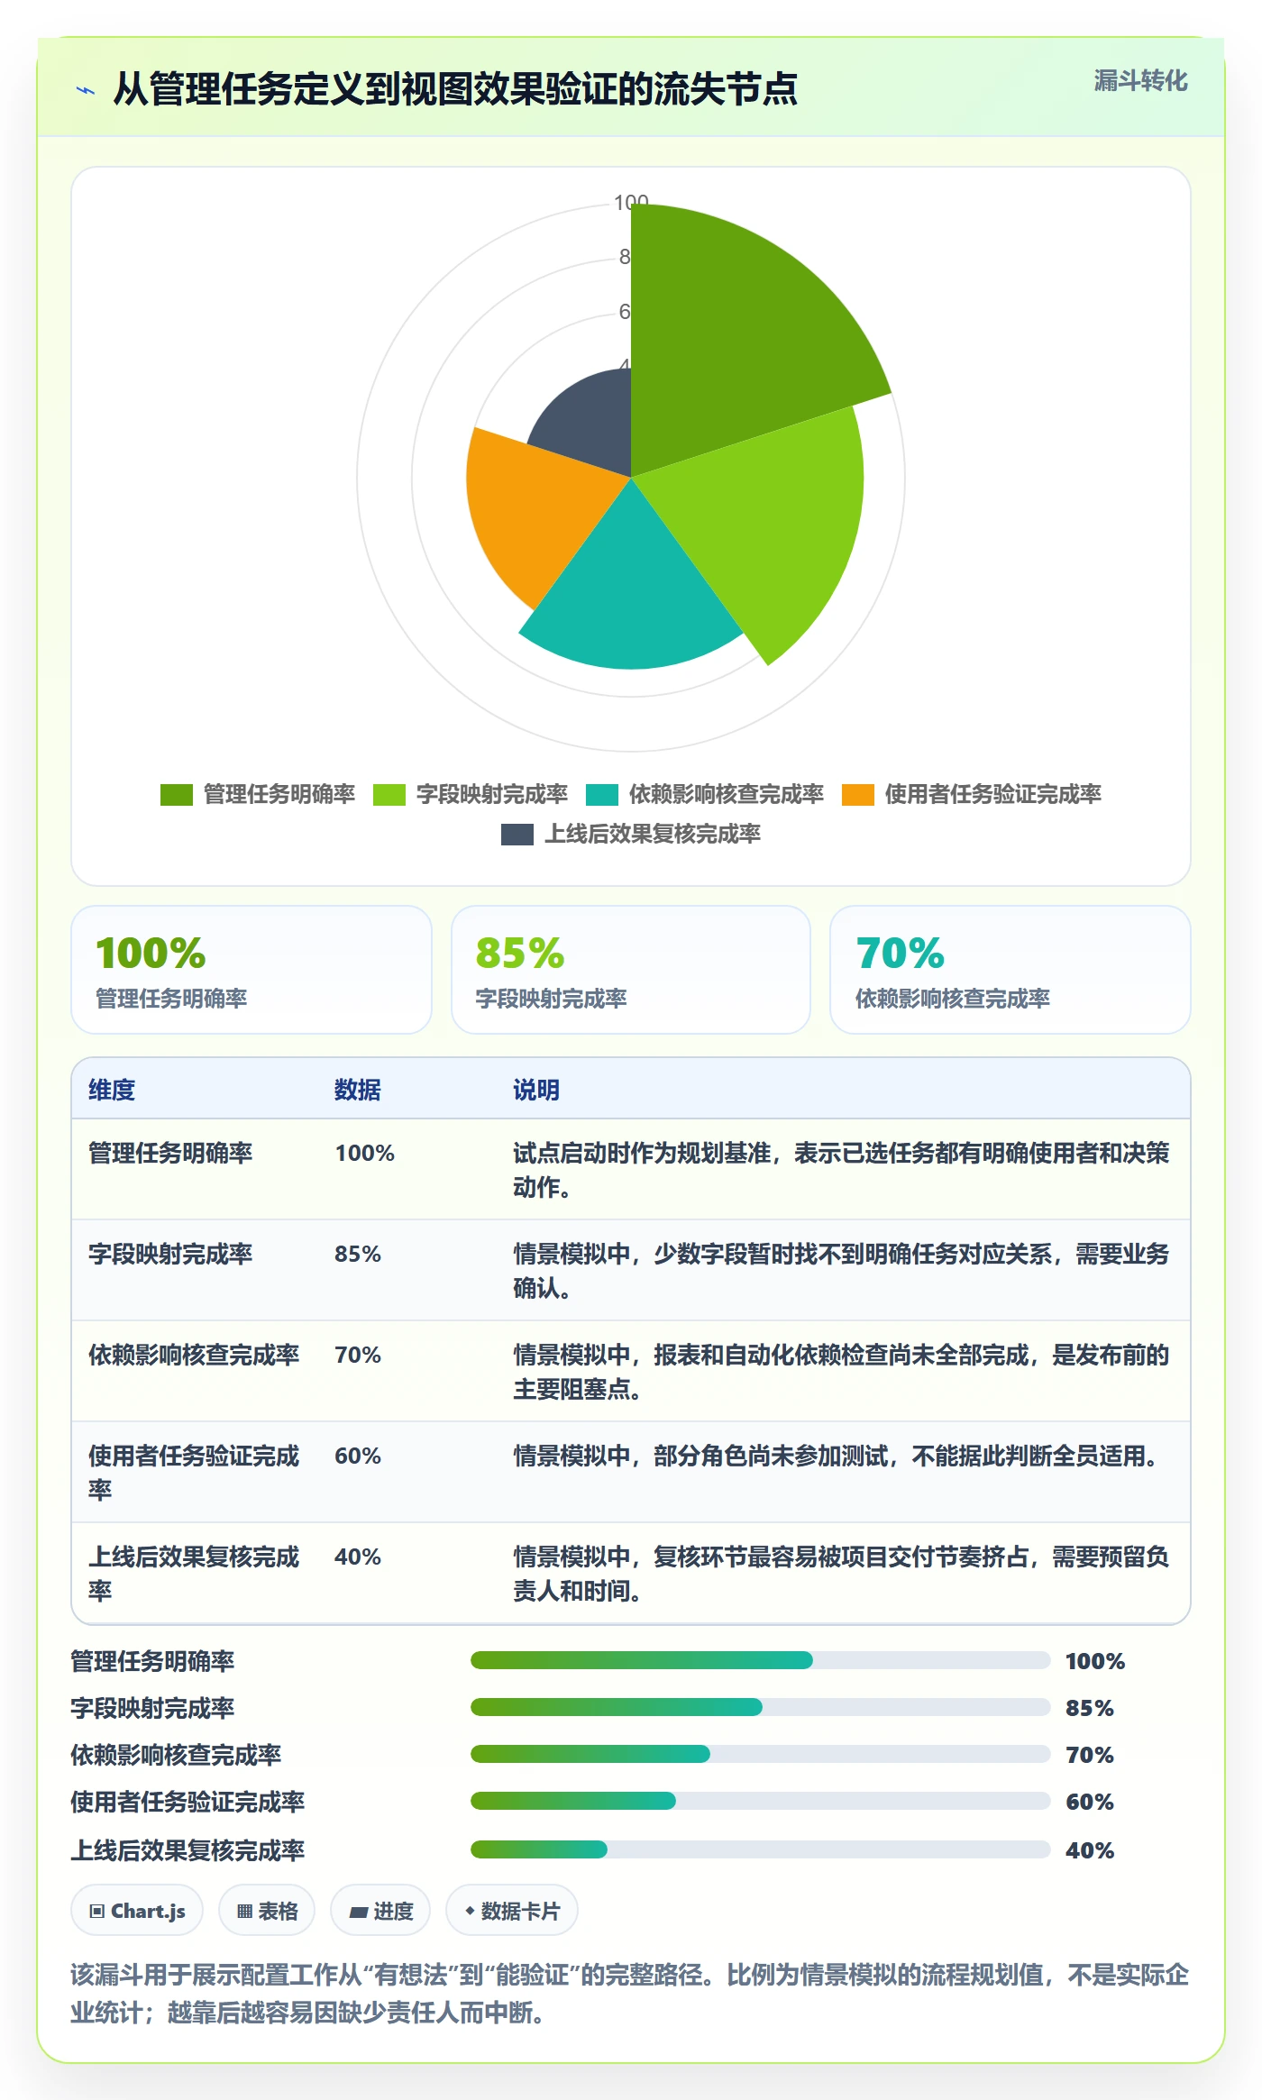
Task: Click the 字段映射完成率 progress bar
Action: [x=761, y=1707]
